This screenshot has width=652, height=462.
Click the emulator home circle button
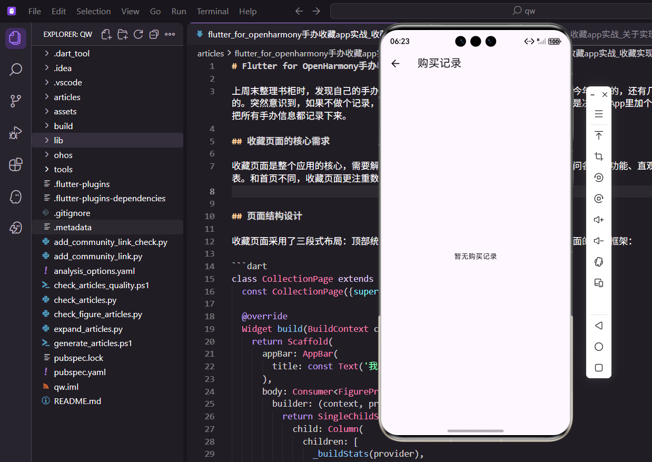(599, 347)
